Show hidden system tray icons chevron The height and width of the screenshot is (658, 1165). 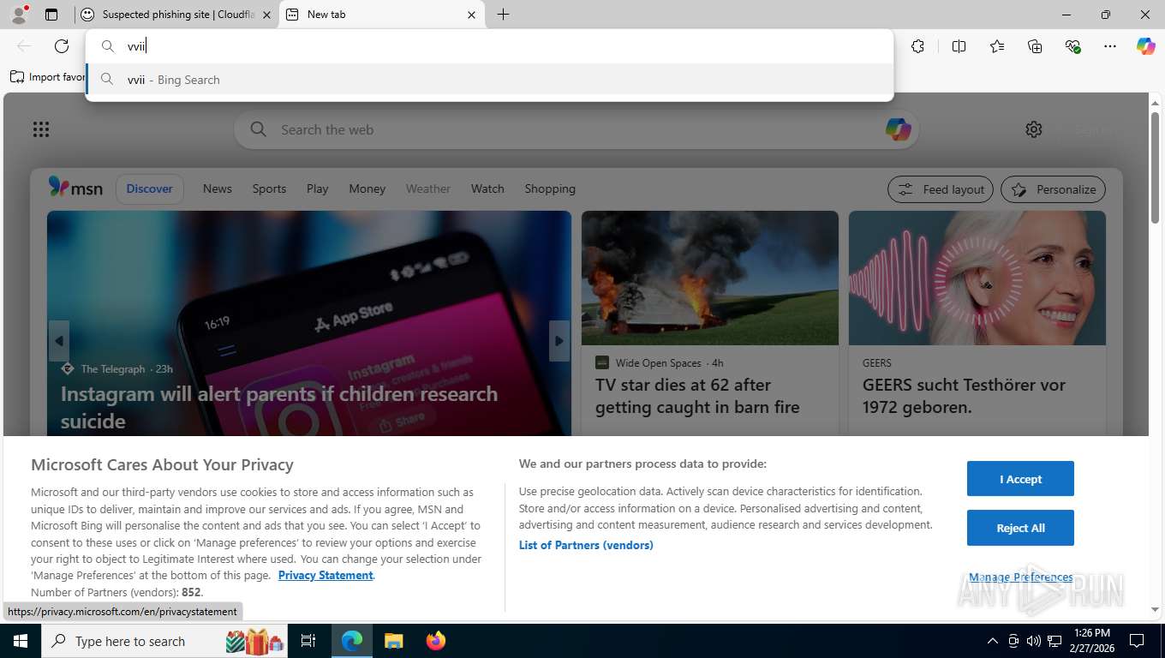click(993, 641)
